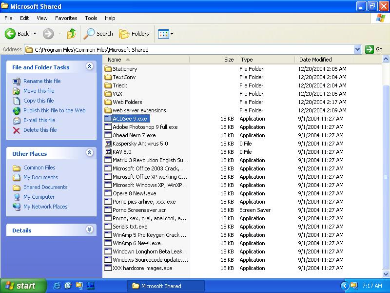The image size is (390, 293).
Task: Open the File menu
Action: click(x=8, y=18)
